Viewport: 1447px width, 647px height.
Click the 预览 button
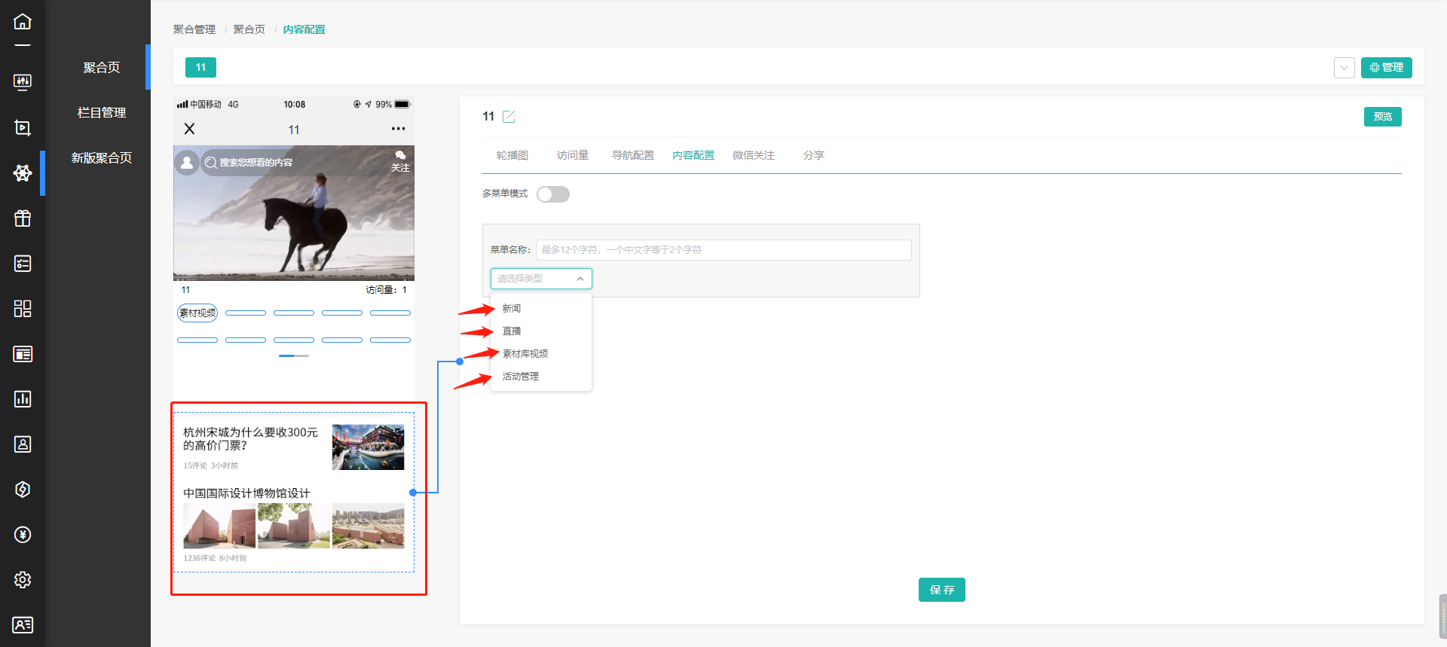click(x=1383, y=117)
